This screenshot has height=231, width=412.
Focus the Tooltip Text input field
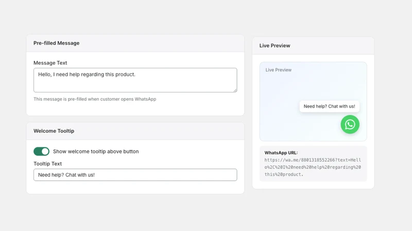[x=135, y=175]
